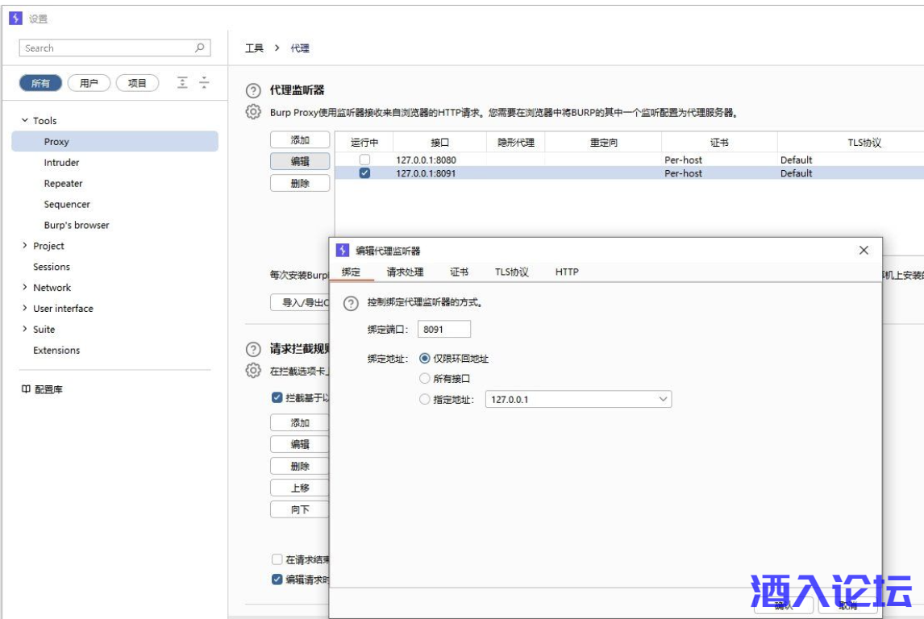Image resolution: width=924 pixels, height=619 pixels.
Task: Select Repeater in the settings tree
Action: [x=63, y=184]
